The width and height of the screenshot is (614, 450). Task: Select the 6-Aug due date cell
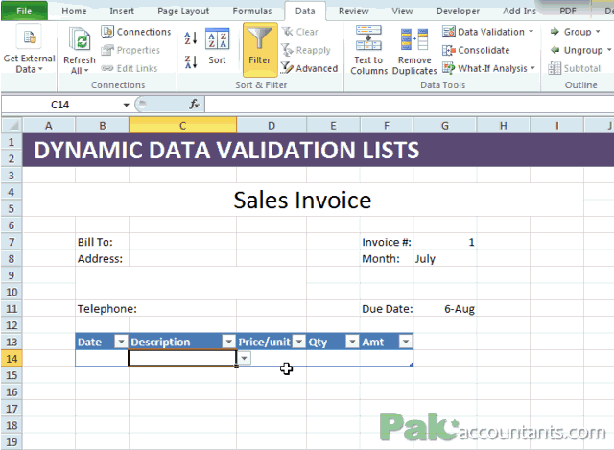click(x=445, y=309)
